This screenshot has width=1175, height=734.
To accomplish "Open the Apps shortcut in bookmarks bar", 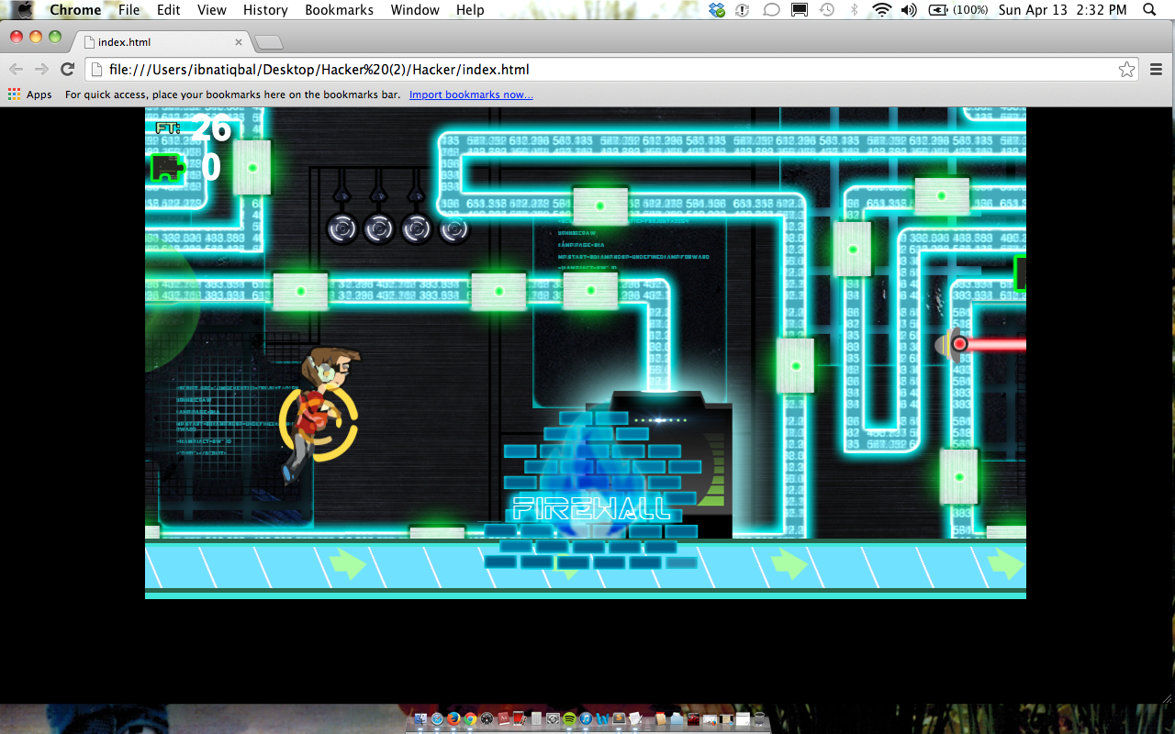I will point(30,95).
